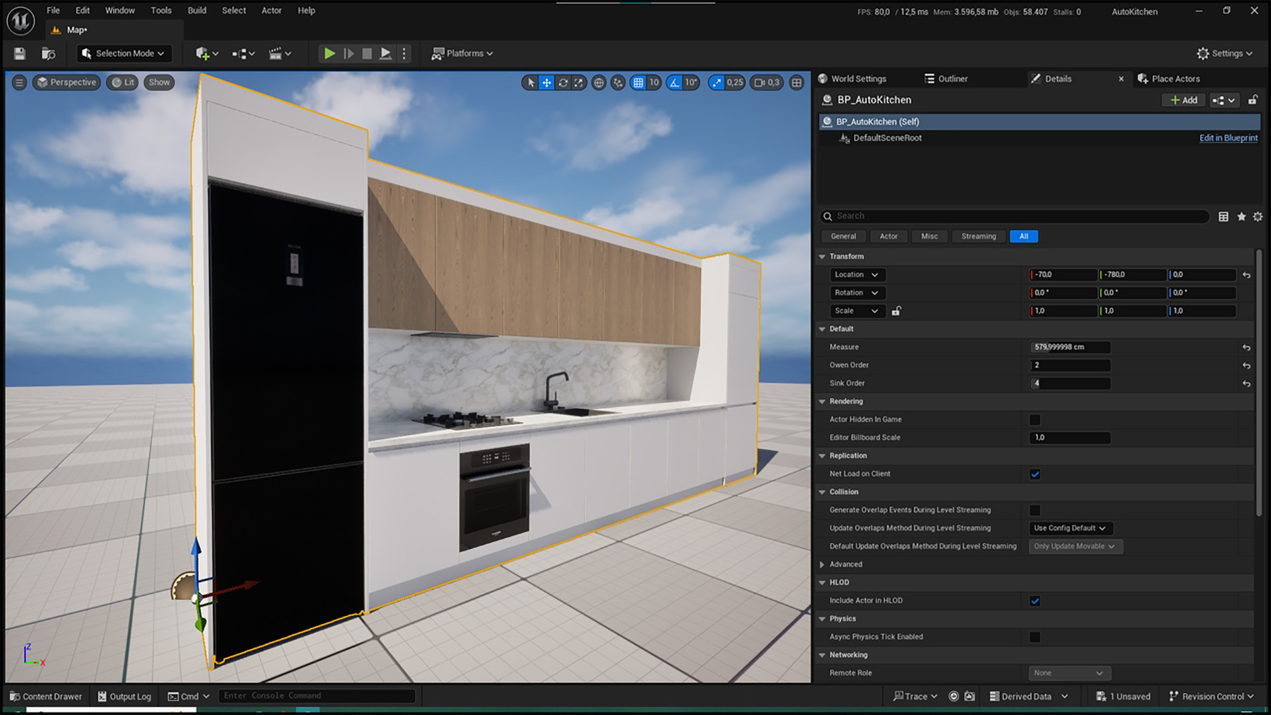Reset Measure value to default arrow

click(x=1247, y=348)
